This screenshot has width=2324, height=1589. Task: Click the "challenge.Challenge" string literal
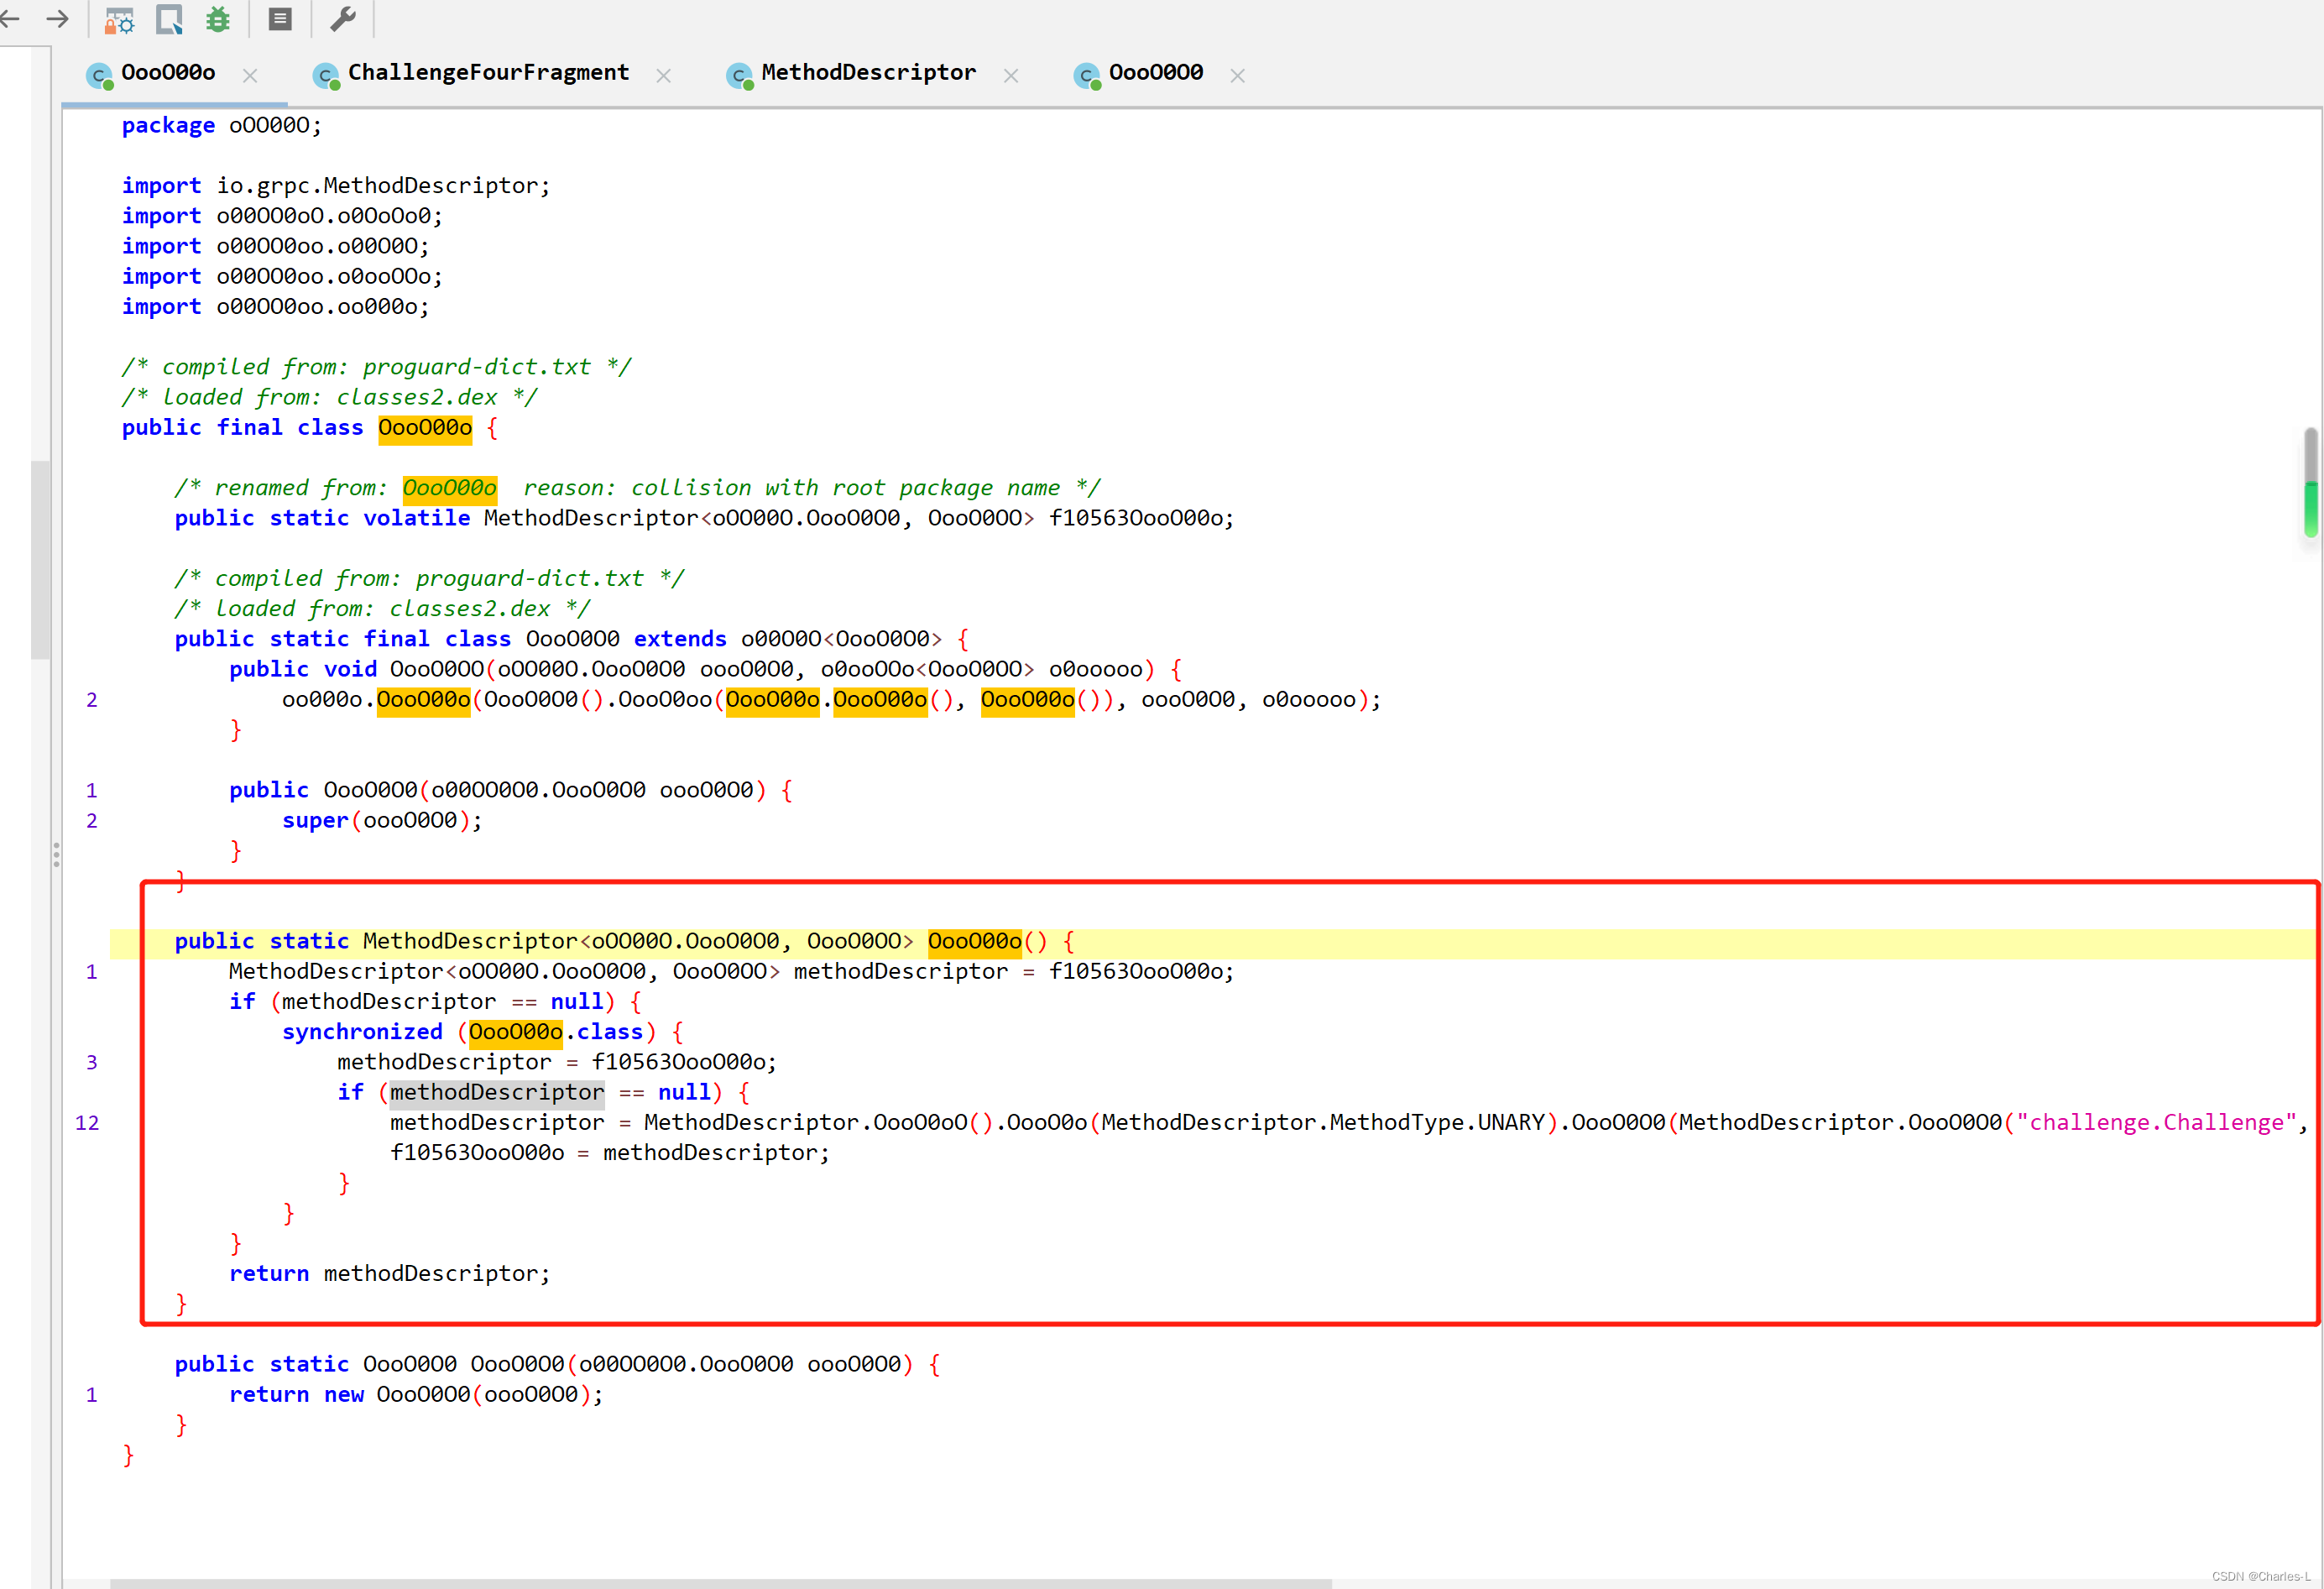pyautogui.click(x=2155, y=1122)
